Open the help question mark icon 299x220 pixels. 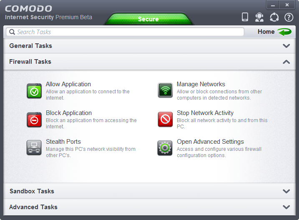click(x=289, y=17)
